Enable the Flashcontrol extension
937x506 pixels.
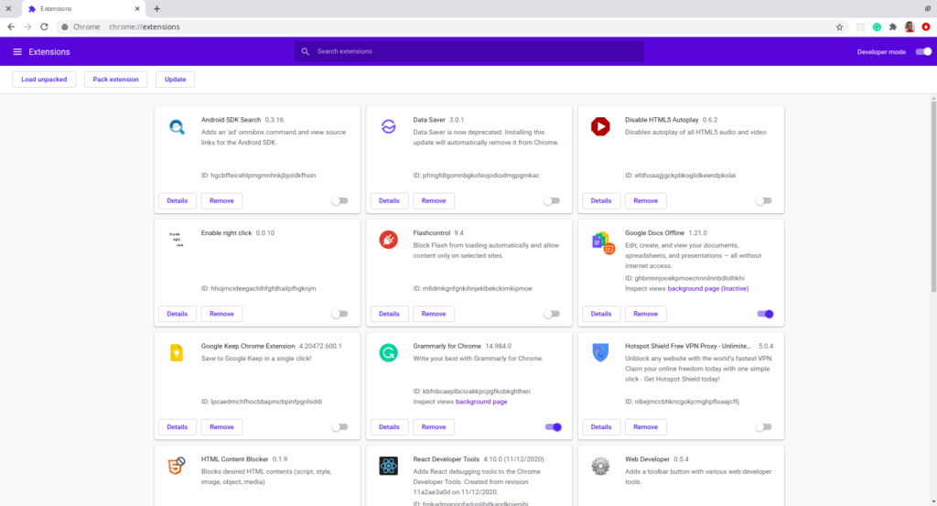pyautogui.click(x=552, y=314)
